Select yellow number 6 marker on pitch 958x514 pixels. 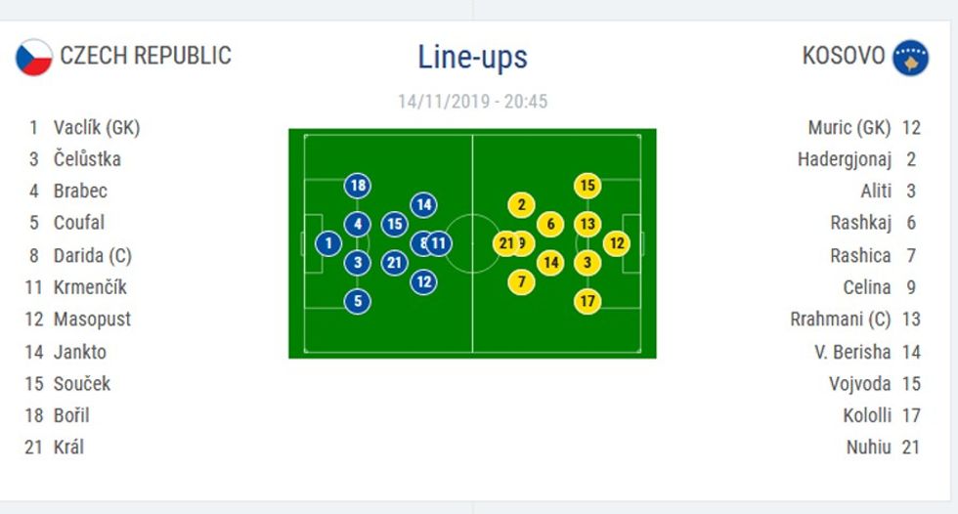(551, 225)
